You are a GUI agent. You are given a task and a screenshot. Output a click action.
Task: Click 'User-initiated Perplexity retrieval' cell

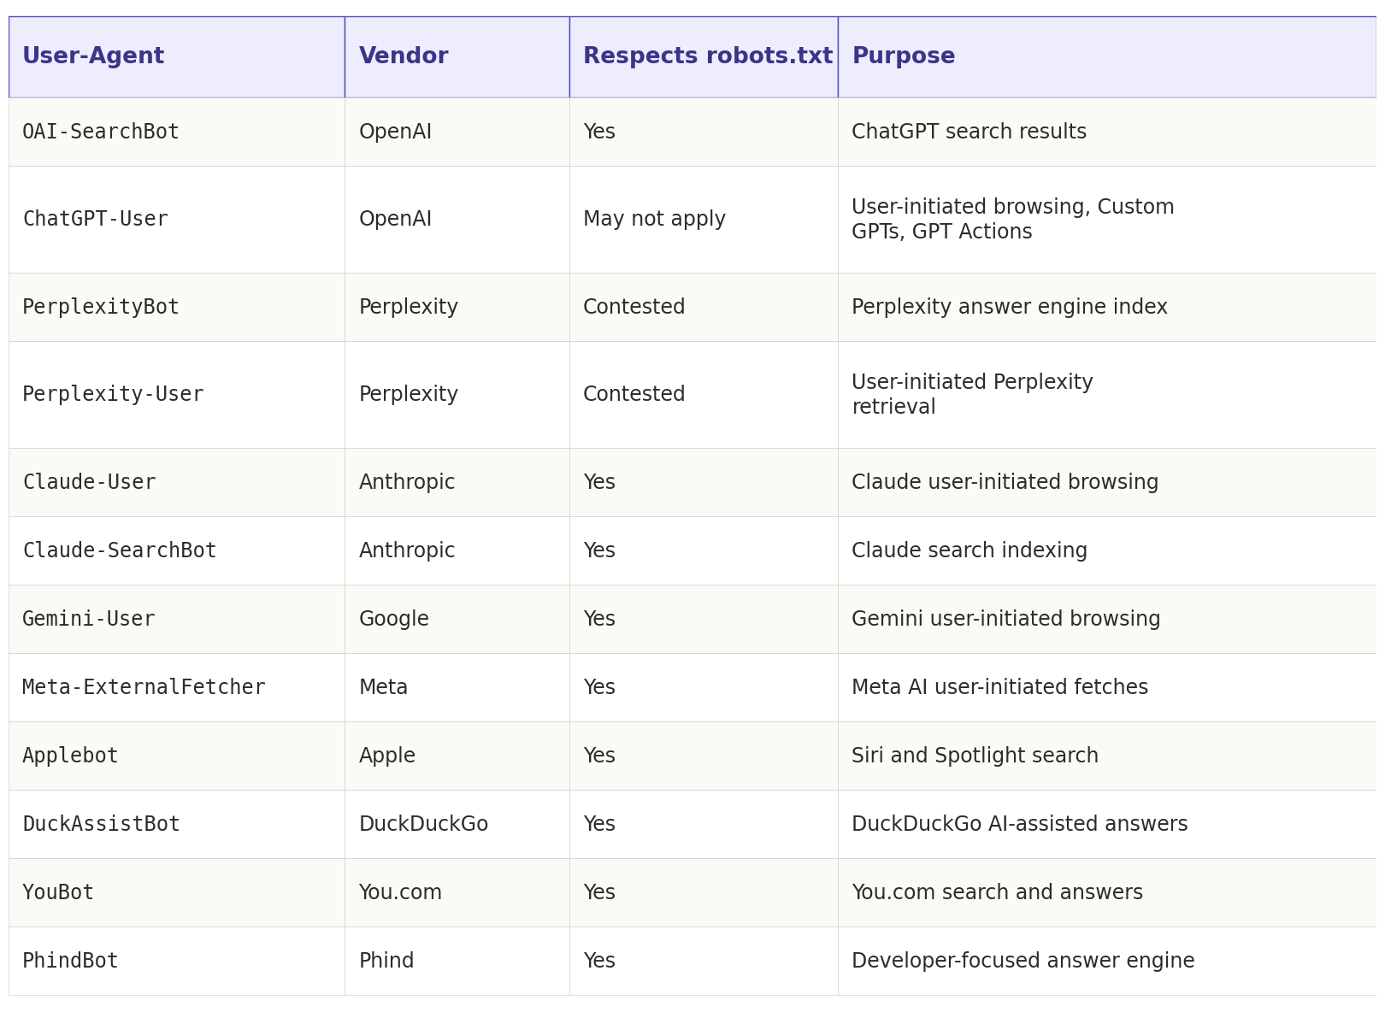tap(1107, 395)
